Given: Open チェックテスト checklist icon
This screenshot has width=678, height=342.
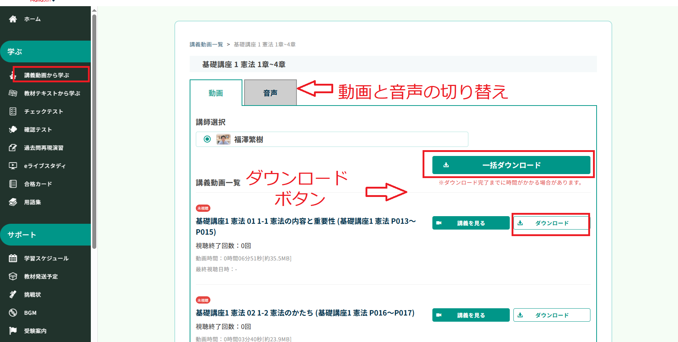Looking at the screenshot, I should [x=13, y=111].
